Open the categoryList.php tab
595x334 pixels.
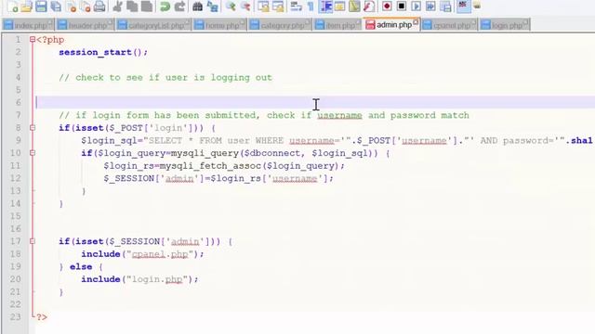tap(153, 25)
